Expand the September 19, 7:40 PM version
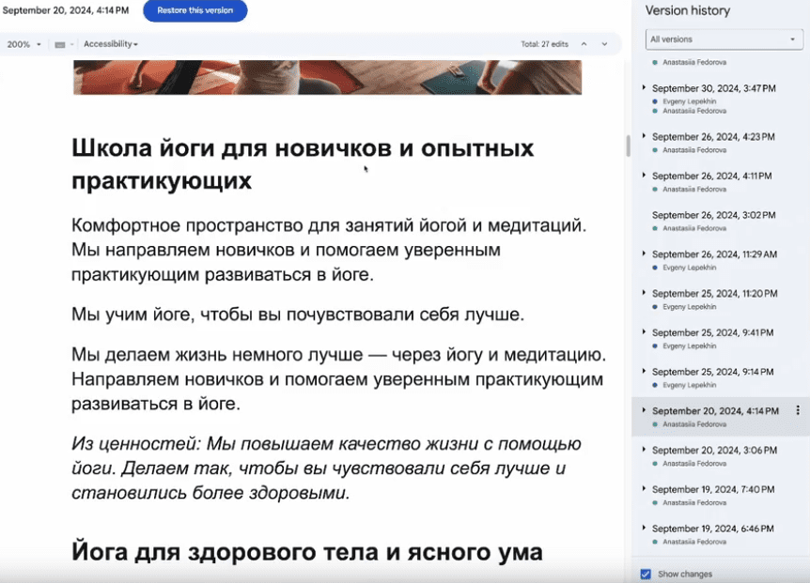Screen dimensions: 810x583 point(644,489)
